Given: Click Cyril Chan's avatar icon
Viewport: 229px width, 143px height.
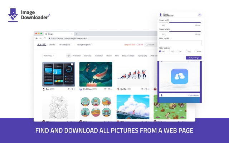Looking at the screenshot, I should coord(81,89).
